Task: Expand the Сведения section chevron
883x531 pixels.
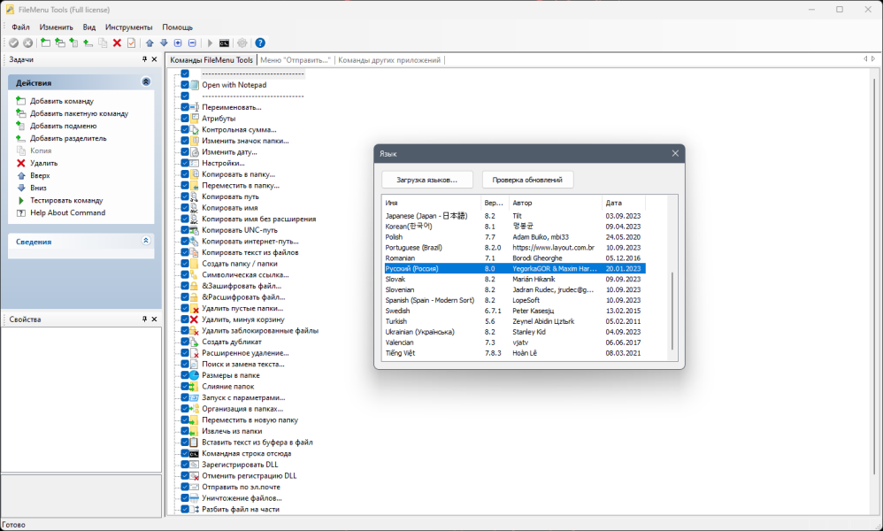Action: pyautogui.click(x=146, y=241)
